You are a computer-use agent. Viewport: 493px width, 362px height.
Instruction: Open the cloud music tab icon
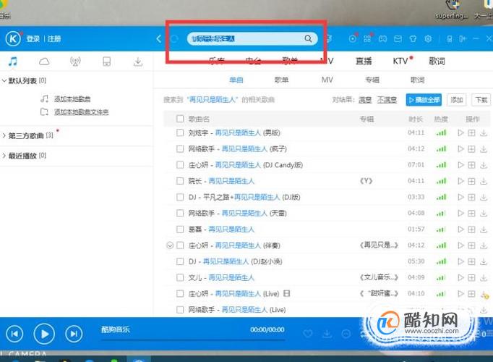[44, 62]
